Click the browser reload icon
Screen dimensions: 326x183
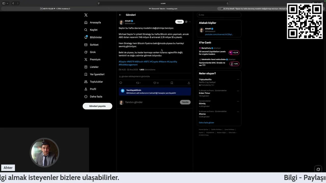pos(227,3)
